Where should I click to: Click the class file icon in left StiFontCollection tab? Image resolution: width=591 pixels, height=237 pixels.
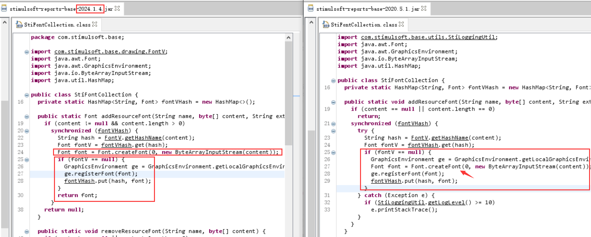(x=19, y=25)
